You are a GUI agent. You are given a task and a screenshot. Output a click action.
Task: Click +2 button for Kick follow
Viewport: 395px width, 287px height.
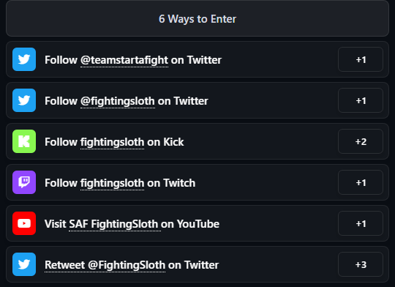[361, 141]
